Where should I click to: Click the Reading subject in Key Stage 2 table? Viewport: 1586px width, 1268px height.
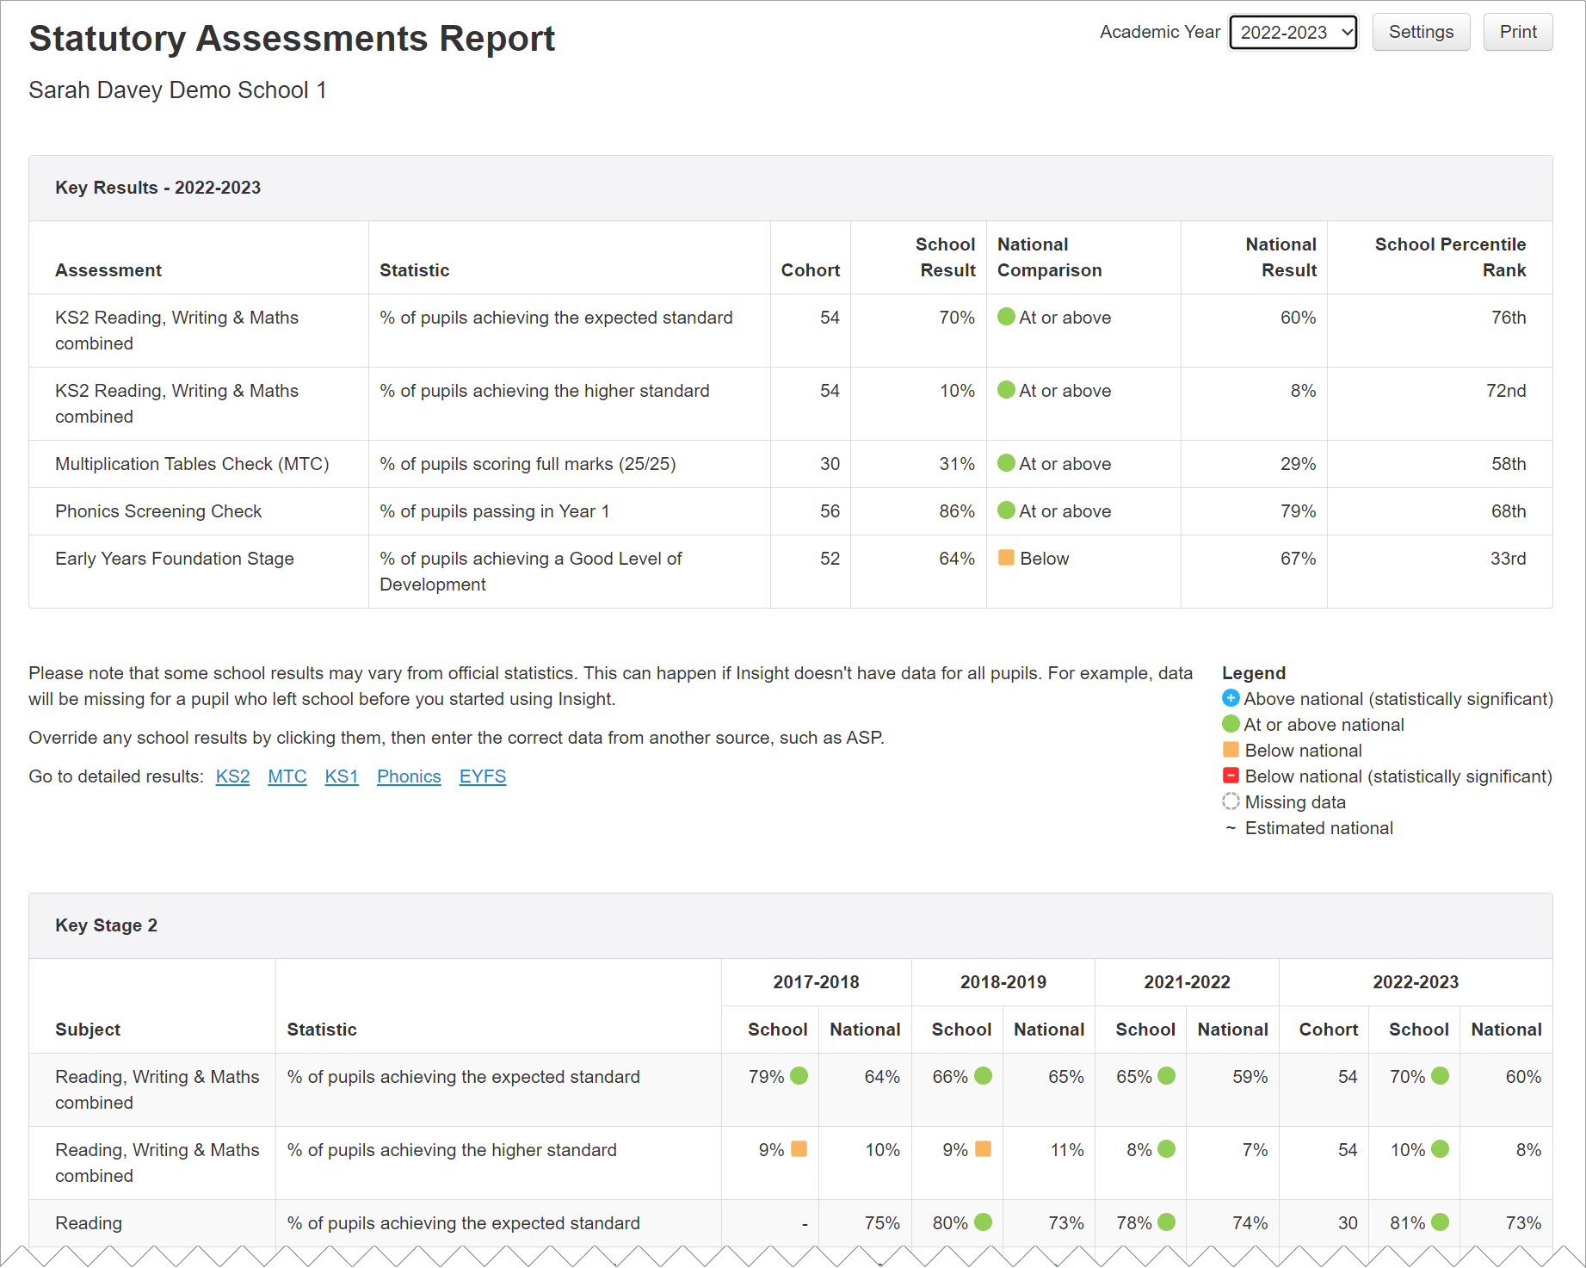tap(89, 1223)
